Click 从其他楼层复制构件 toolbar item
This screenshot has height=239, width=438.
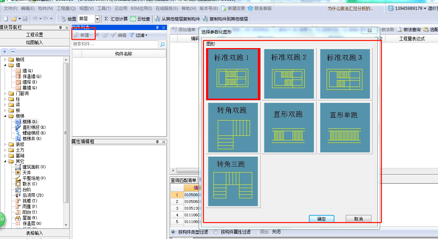[178, 19]
